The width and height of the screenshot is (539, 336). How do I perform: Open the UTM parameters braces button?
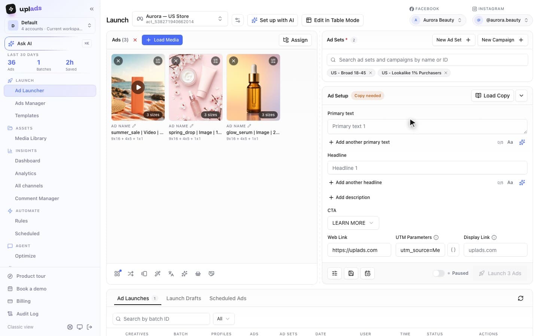point(453,250)
